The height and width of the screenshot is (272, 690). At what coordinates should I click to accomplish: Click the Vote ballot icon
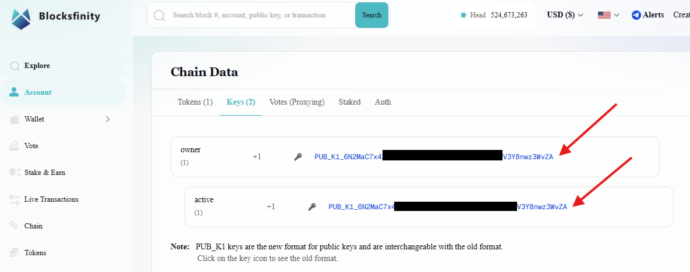click(15, 146)
